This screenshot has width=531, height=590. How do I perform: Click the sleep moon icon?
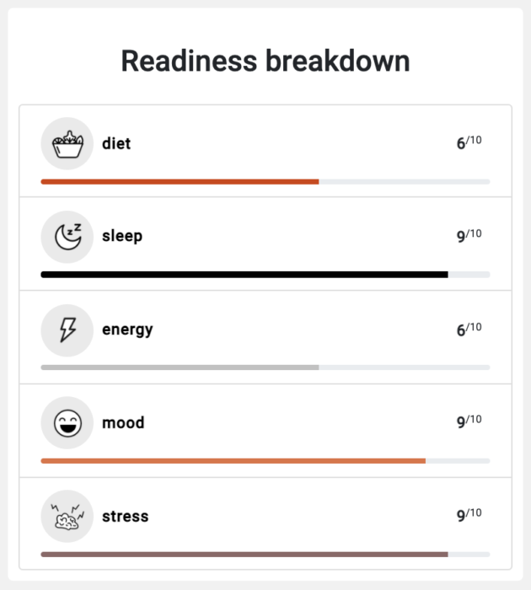pos(68,237)
